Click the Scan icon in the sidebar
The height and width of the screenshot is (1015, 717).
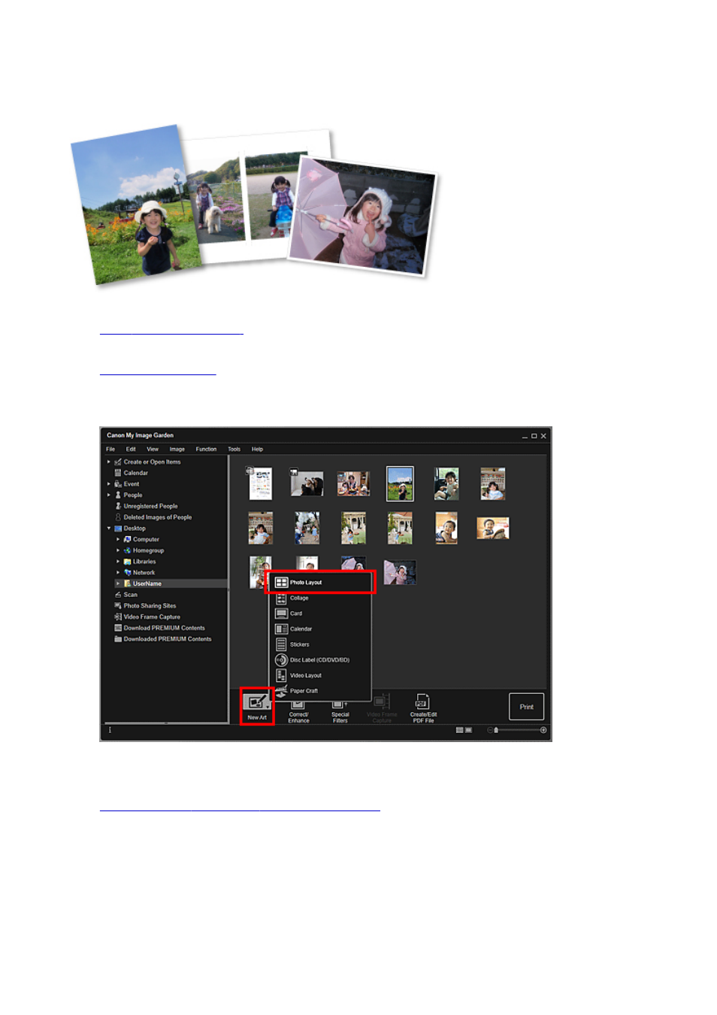(118, 595)
